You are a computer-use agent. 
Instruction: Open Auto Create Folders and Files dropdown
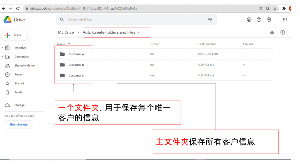(139, 32)
